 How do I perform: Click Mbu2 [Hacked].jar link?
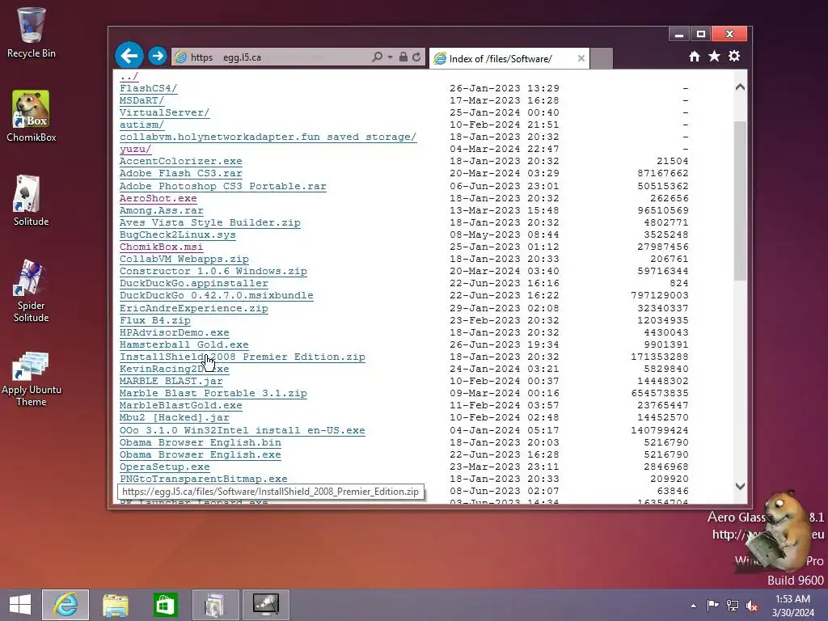(175, 418)
